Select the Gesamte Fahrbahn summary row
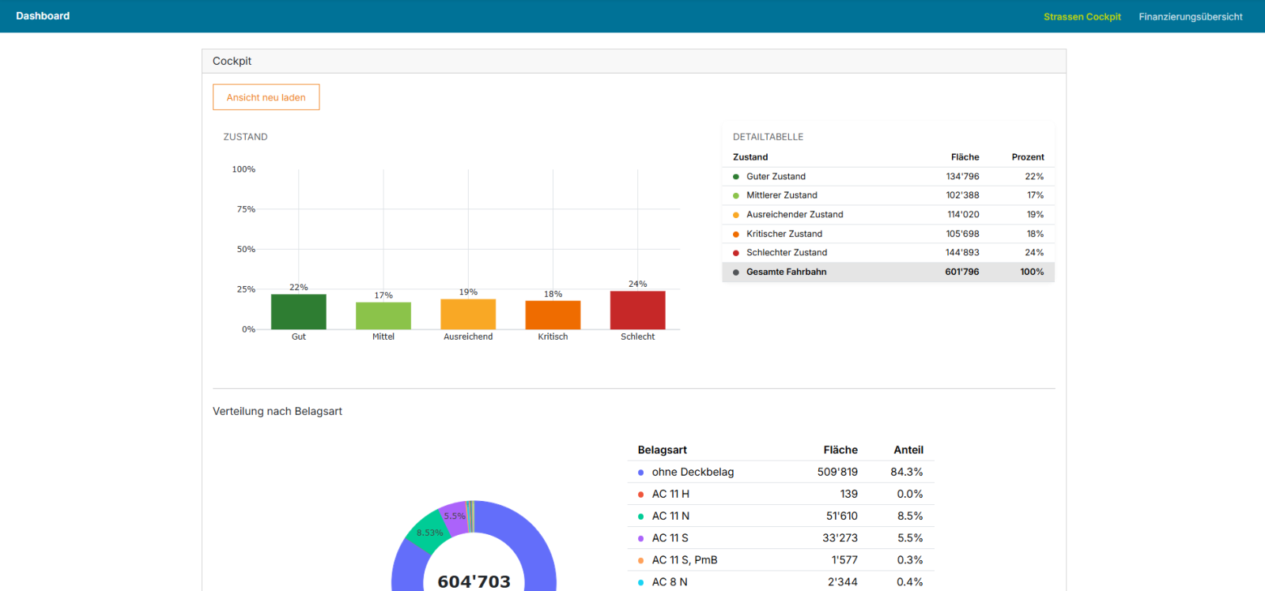 888,272
